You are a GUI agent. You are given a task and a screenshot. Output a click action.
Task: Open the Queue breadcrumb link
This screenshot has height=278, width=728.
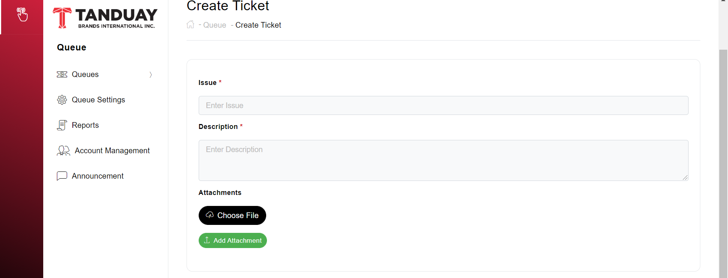[x=214, y=25]
